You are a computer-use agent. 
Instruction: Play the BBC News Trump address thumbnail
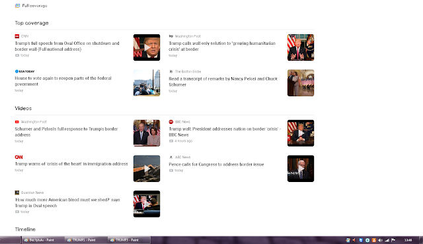click(301, 133)
